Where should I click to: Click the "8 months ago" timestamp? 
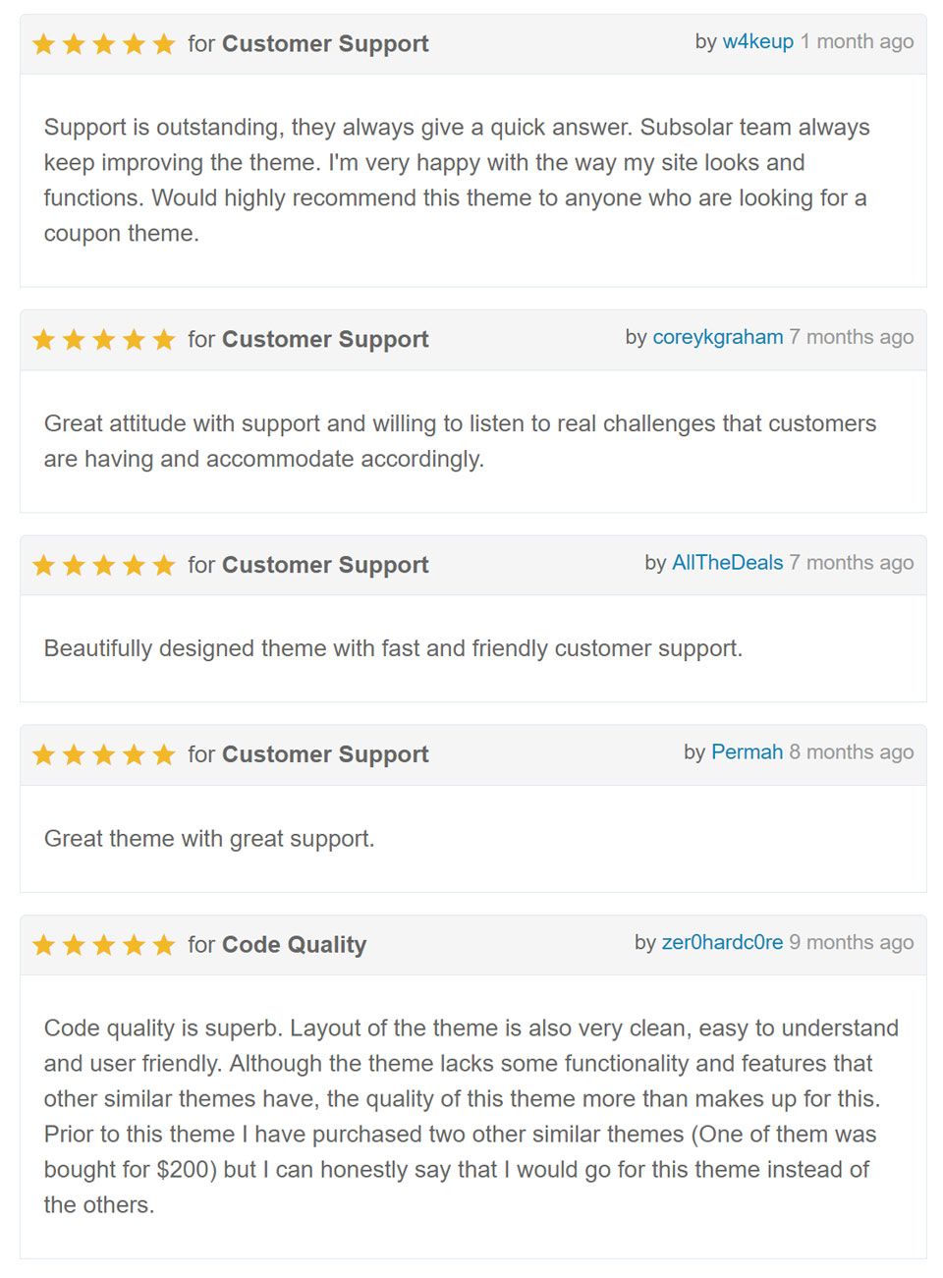[x=851, y=752]
